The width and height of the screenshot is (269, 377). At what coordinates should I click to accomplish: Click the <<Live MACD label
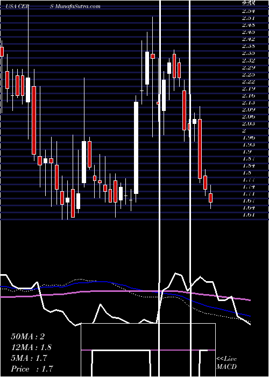(x=226, y=363)
